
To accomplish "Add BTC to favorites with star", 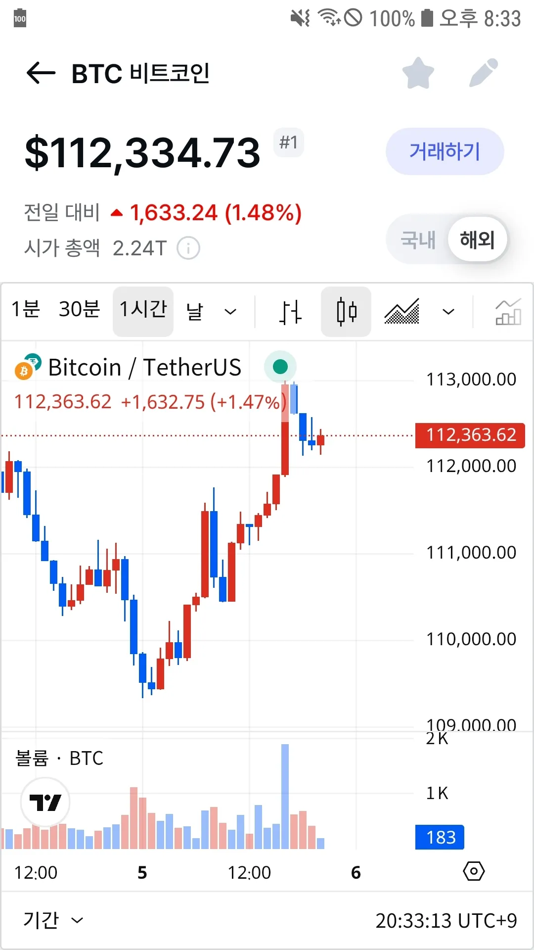I will [x=418, y=73].
